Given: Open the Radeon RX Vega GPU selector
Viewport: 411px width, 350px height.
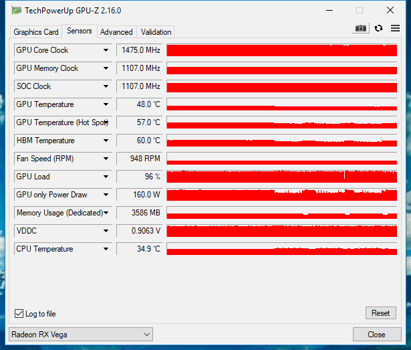Looking at the screenshot, I should 81,334.
